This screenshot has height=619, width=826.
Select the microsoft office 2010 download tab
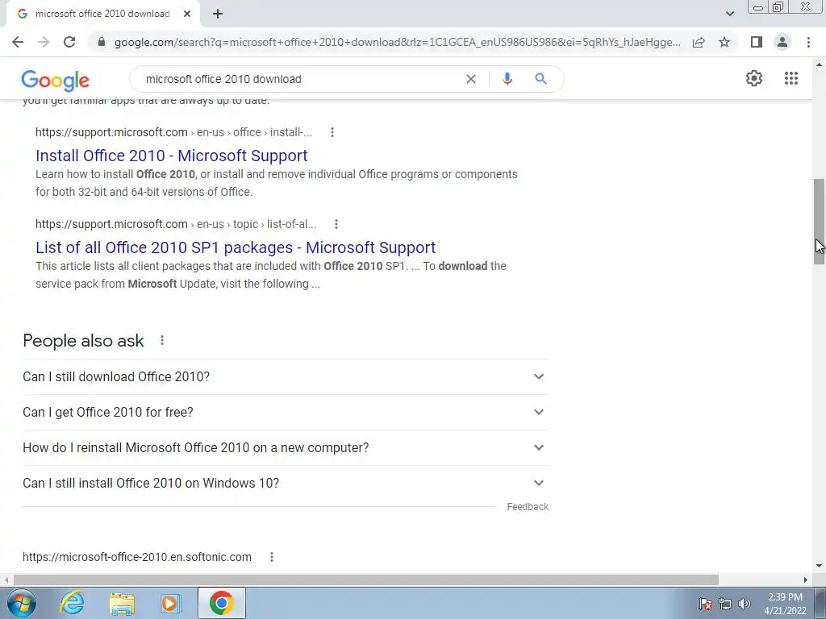coord(102,14)
